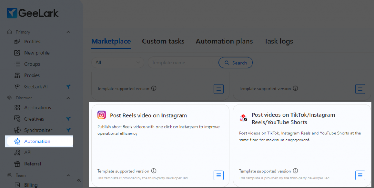Screen dimensions: 374x188
Task: Click info icon on upper-right template card
Action: click(295, 88)
